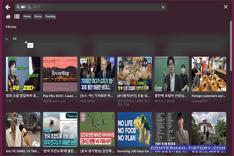Clear the search field with X

(x=163, y=7)
